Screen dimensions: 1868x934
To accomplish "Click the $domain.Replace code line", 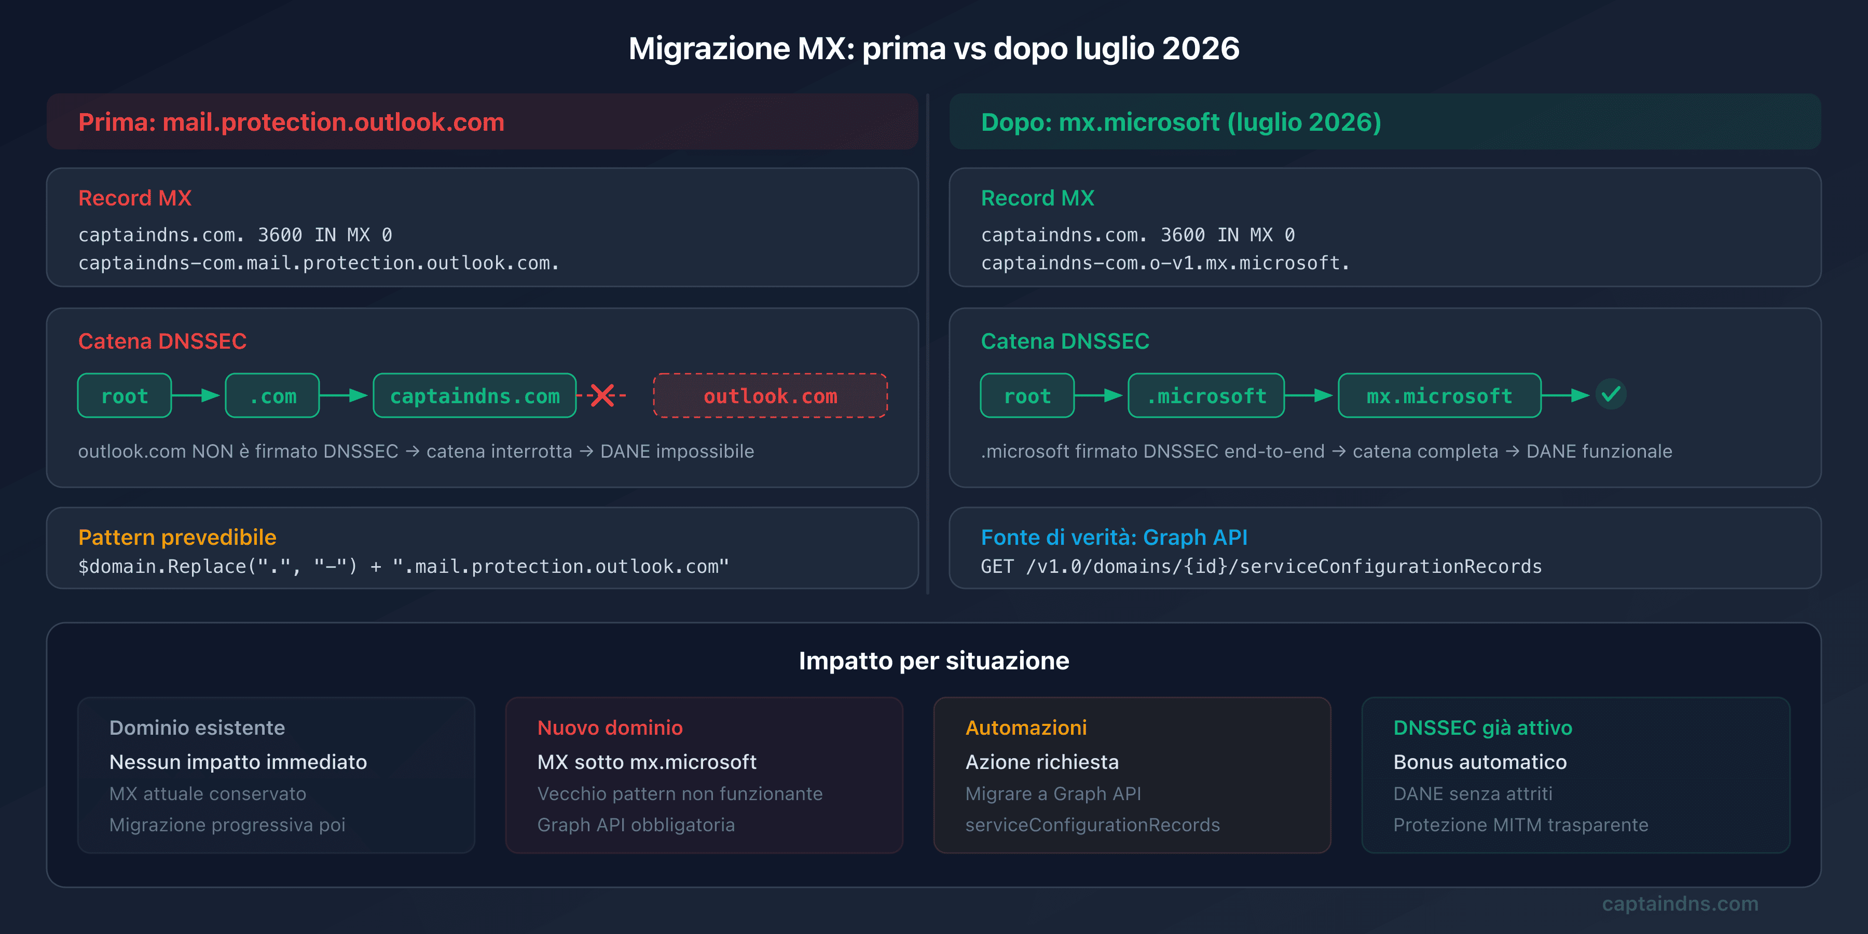I will [404, 566].
